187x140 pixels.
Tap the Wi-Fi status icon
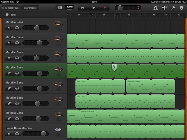pyautogui.click(x=17, y=2)
